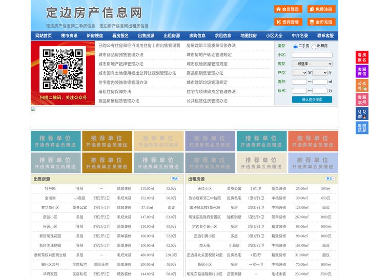Open rental listing 天佳小区

(x=204, y=189)
